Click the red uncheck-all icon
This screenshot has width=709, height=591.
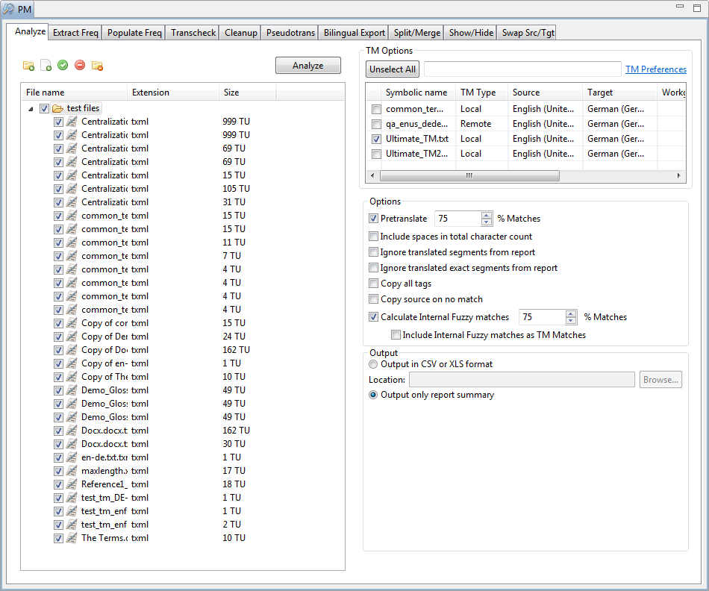pos(80,66)
